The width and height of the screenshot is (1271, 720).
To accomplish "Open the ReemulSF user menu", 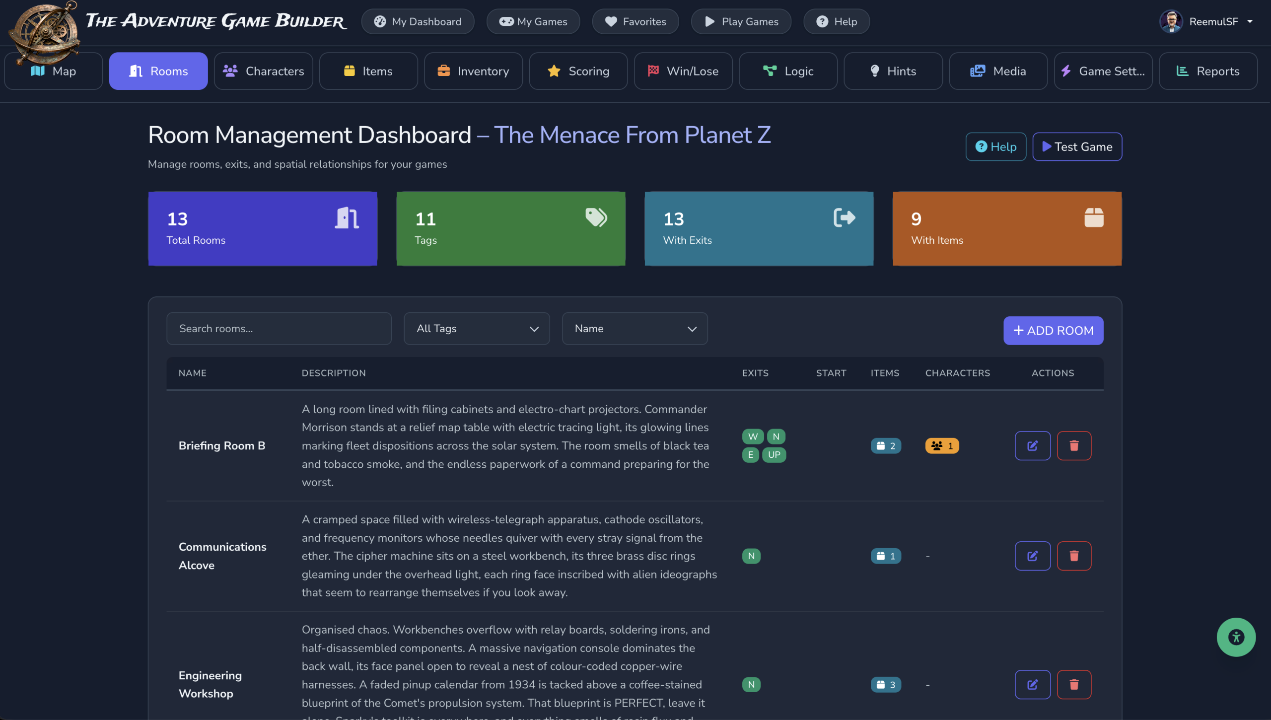I will coord(1206,21).
